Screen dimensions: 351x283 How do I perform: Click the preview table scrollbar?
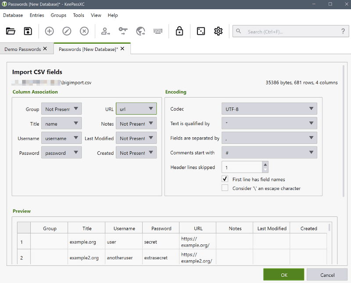point(329,227)
